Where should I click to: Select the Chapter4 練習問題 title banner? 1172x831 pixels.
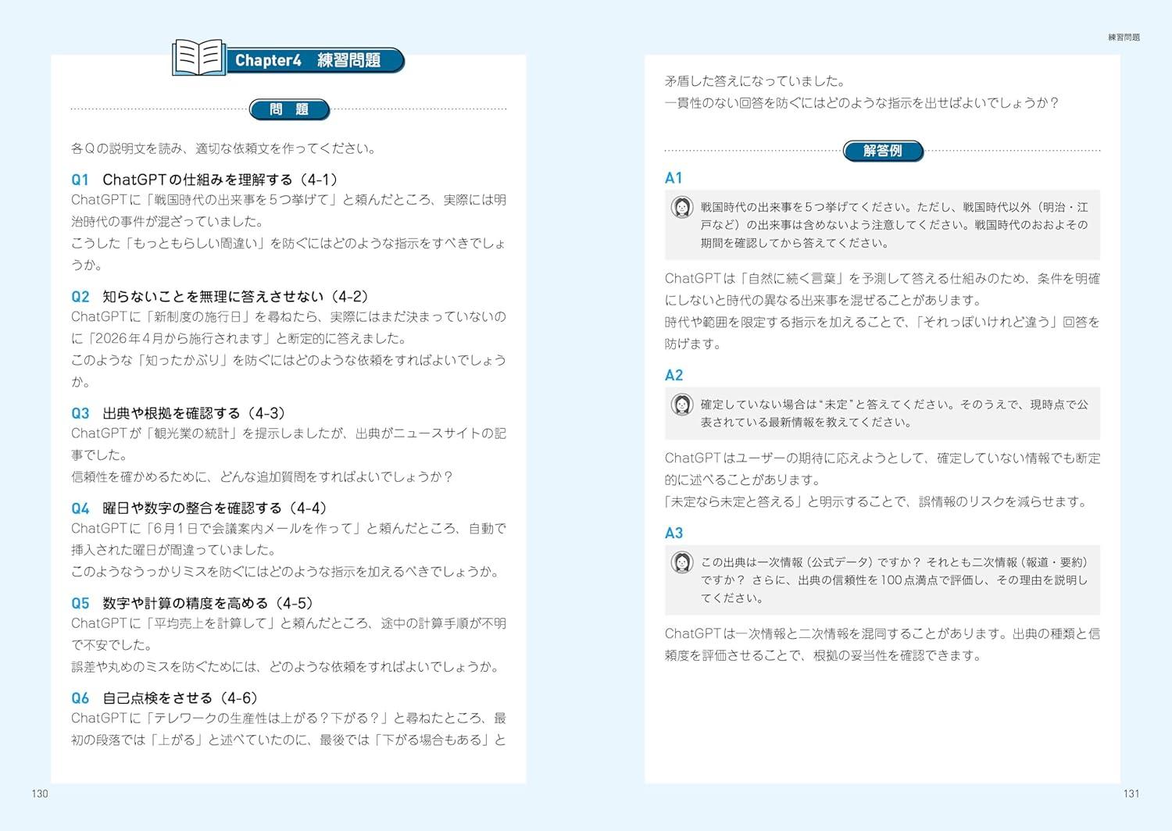tap(313, 60)
